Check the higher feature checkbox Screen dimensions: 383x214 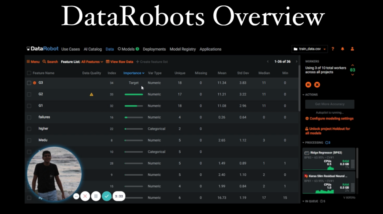(x=29, y=129)
